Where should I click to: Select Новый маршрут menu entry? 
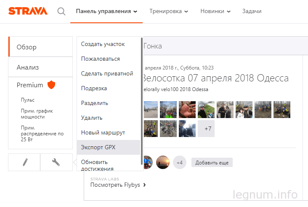pos(109,132)
